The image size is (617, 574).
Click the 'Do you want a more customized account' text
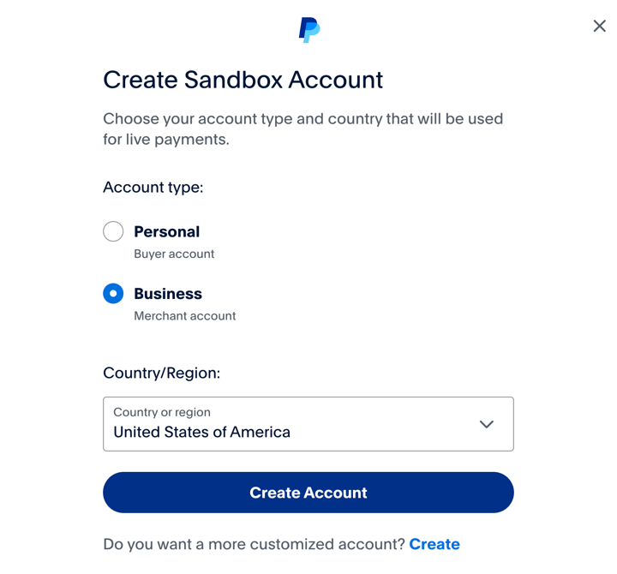[254, 544]
